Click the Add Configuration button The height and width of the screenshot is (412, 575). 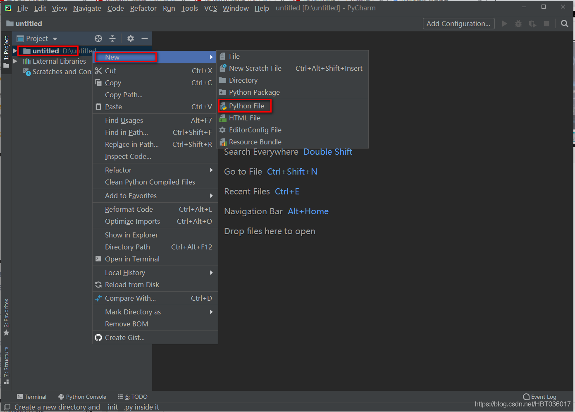tap(459, 24)
